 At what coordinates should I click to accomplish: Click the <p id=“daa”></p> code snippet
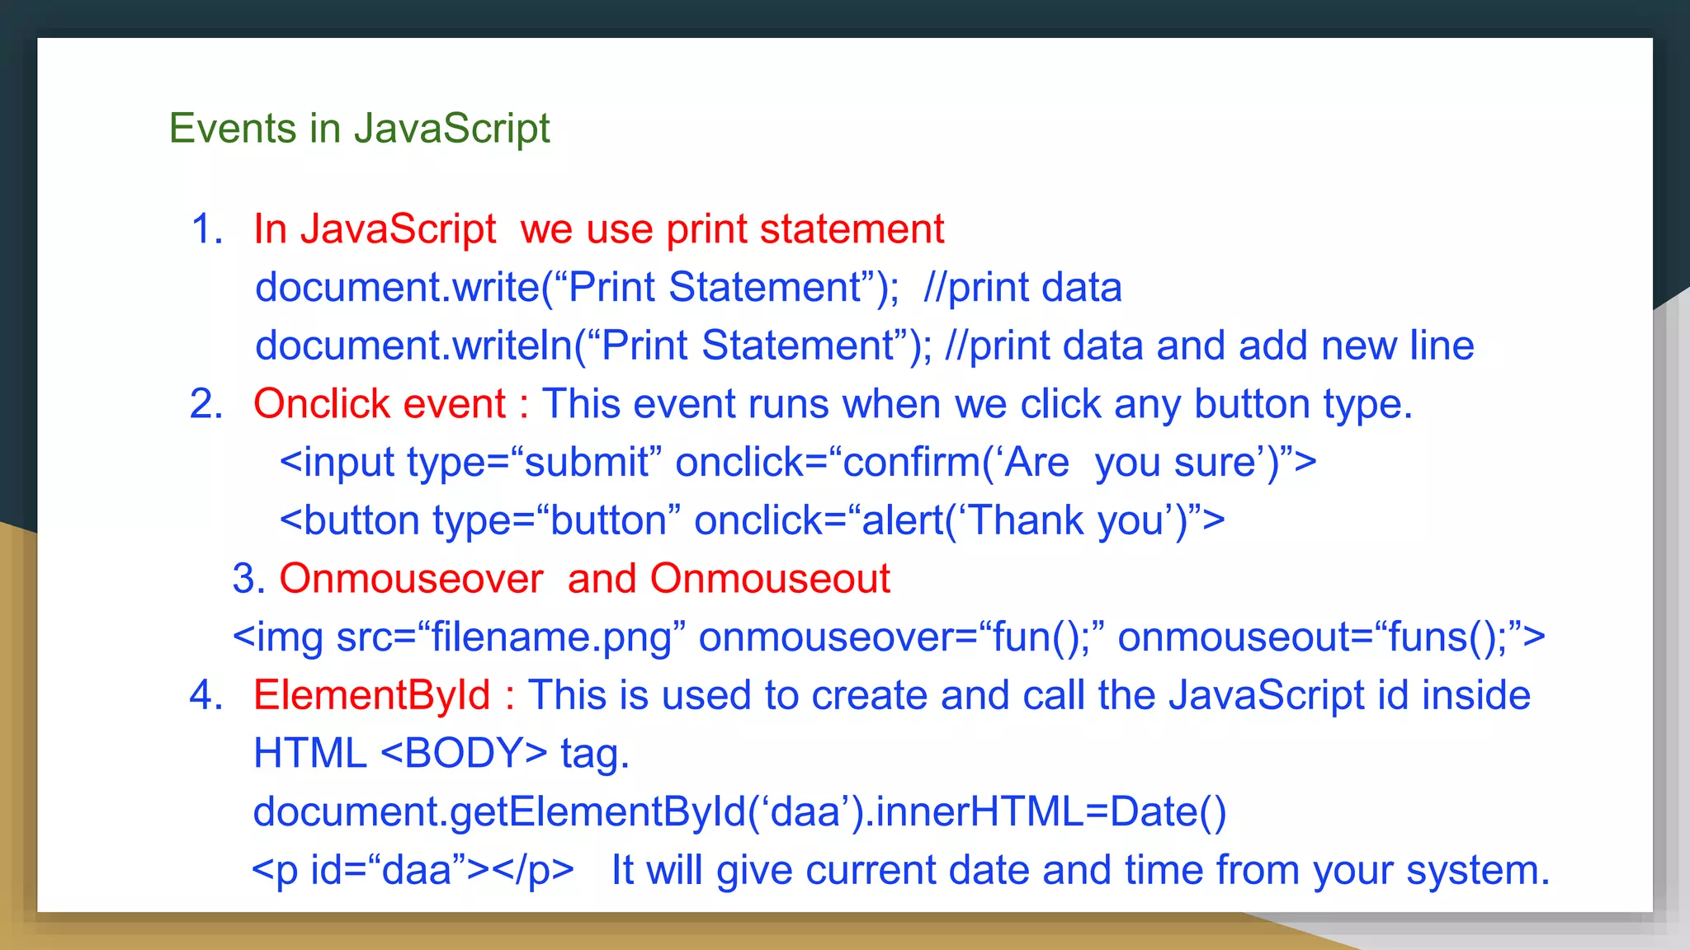[x=413, y=871]
